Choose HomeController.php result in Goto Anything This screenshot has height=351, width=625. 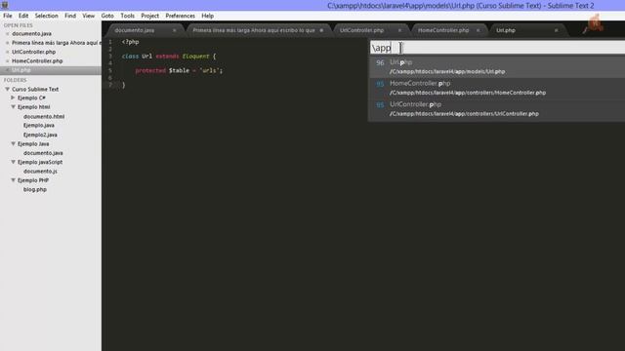pyautogui.click(x=497, y=88)
